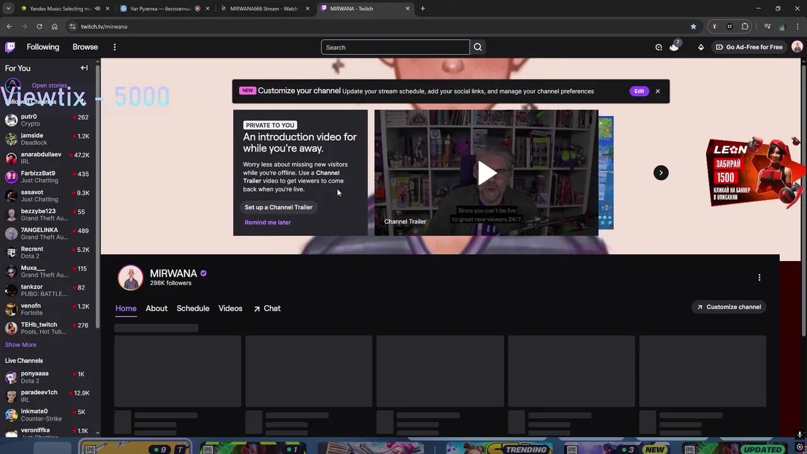Click the verified badge next to MIRWANA
This screenshot has height=454, width=807.
coord(203,273)
